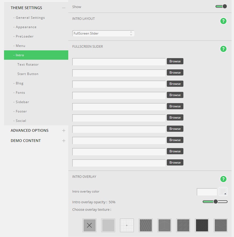Click the intro overlay color text field

coord(207,192)
